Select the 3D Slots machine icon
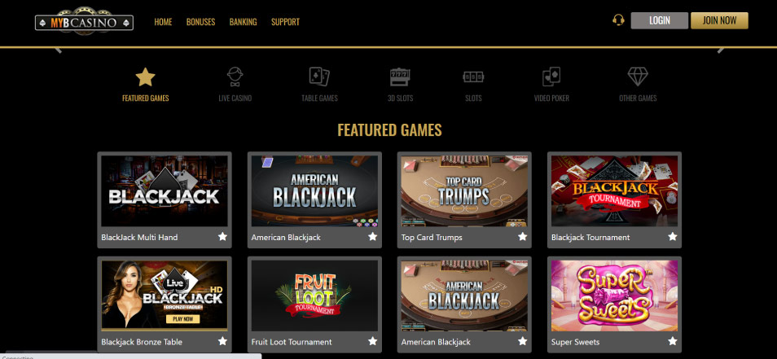This screenshot has width=777, height=359. pos(401,77)
